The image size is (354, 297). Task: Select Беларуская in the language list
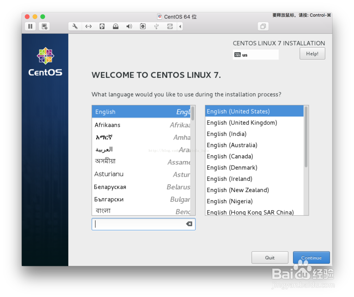coord(141,187)
